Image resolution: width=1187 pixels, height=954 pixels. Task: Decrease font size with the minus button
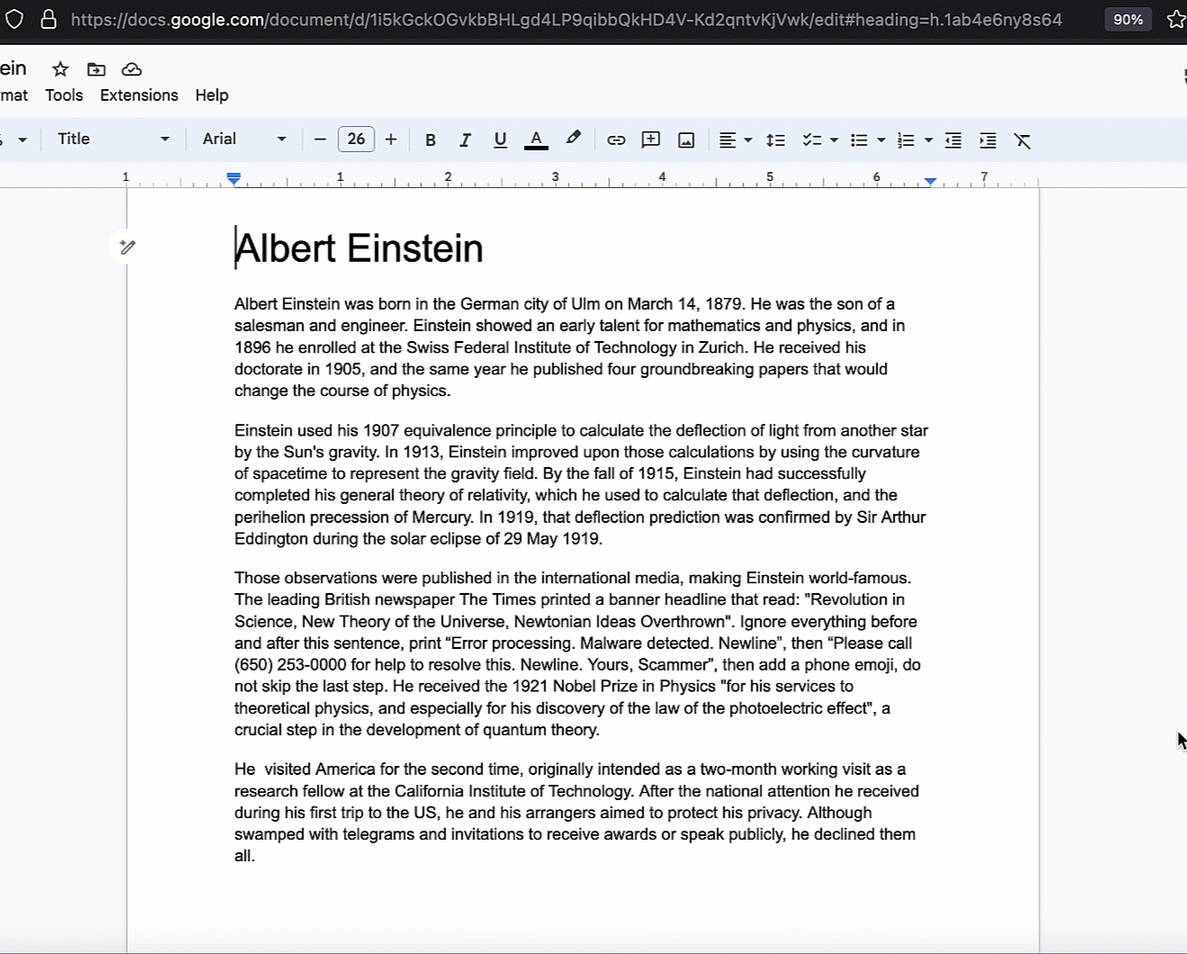click(x=319, y=139)
